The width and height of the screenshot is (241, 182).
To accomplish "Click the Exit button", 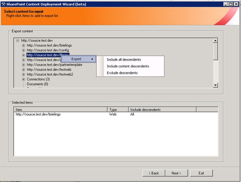I will coord(202,173).
